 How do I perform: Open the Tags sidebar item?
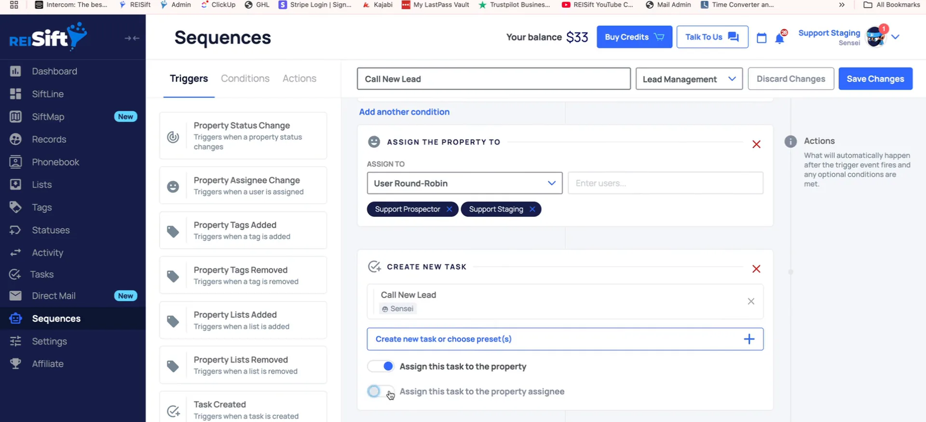[41, 207]
